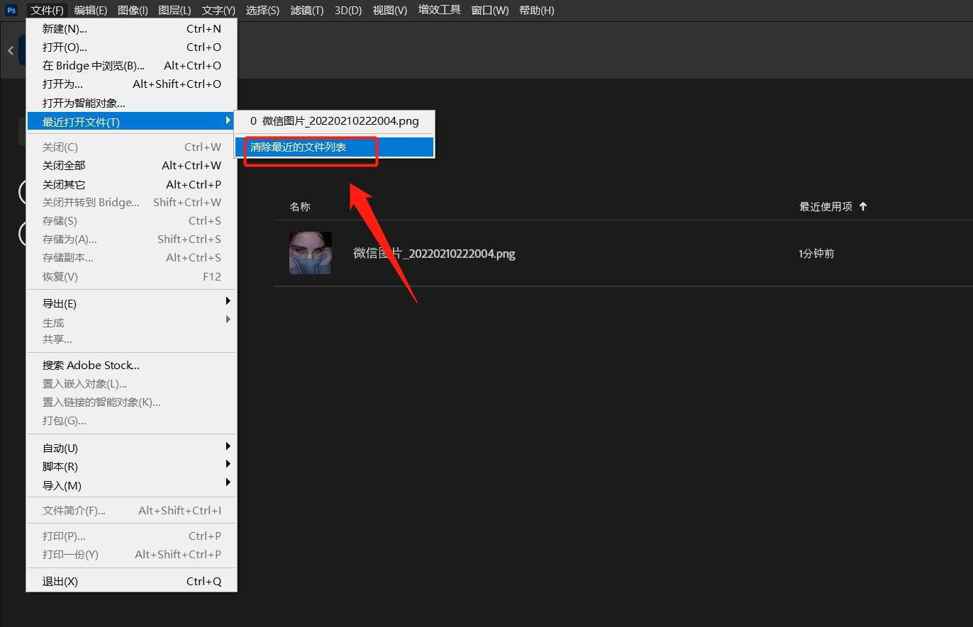The width and height of the screenshot is (973, 627).
Task: Select 清除最近的文件列表 in submenu
Action: coord(335,147)
